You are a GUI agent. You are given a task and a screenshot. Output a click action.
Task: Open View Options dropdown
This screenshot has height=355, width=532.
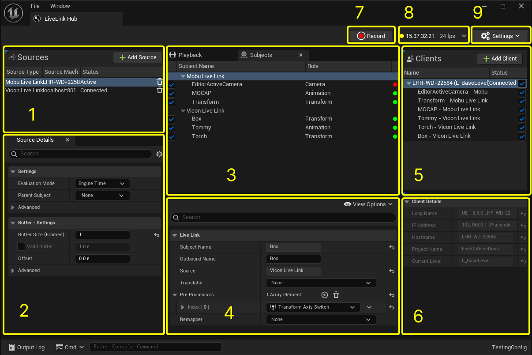pyautogui.click(x=368, y=204)
